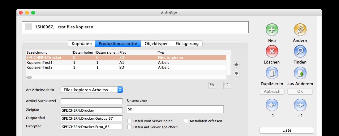Click the Artikel Suchkurzel input field

(92, 101)
